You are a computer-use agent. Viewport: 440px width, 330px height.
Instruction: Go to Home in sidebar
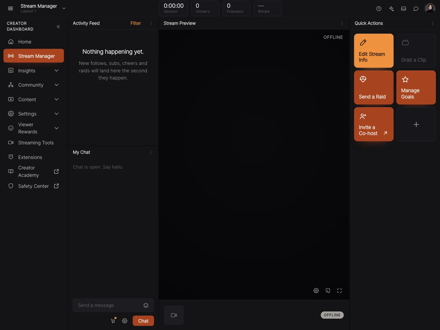click(x=34, y=42)
